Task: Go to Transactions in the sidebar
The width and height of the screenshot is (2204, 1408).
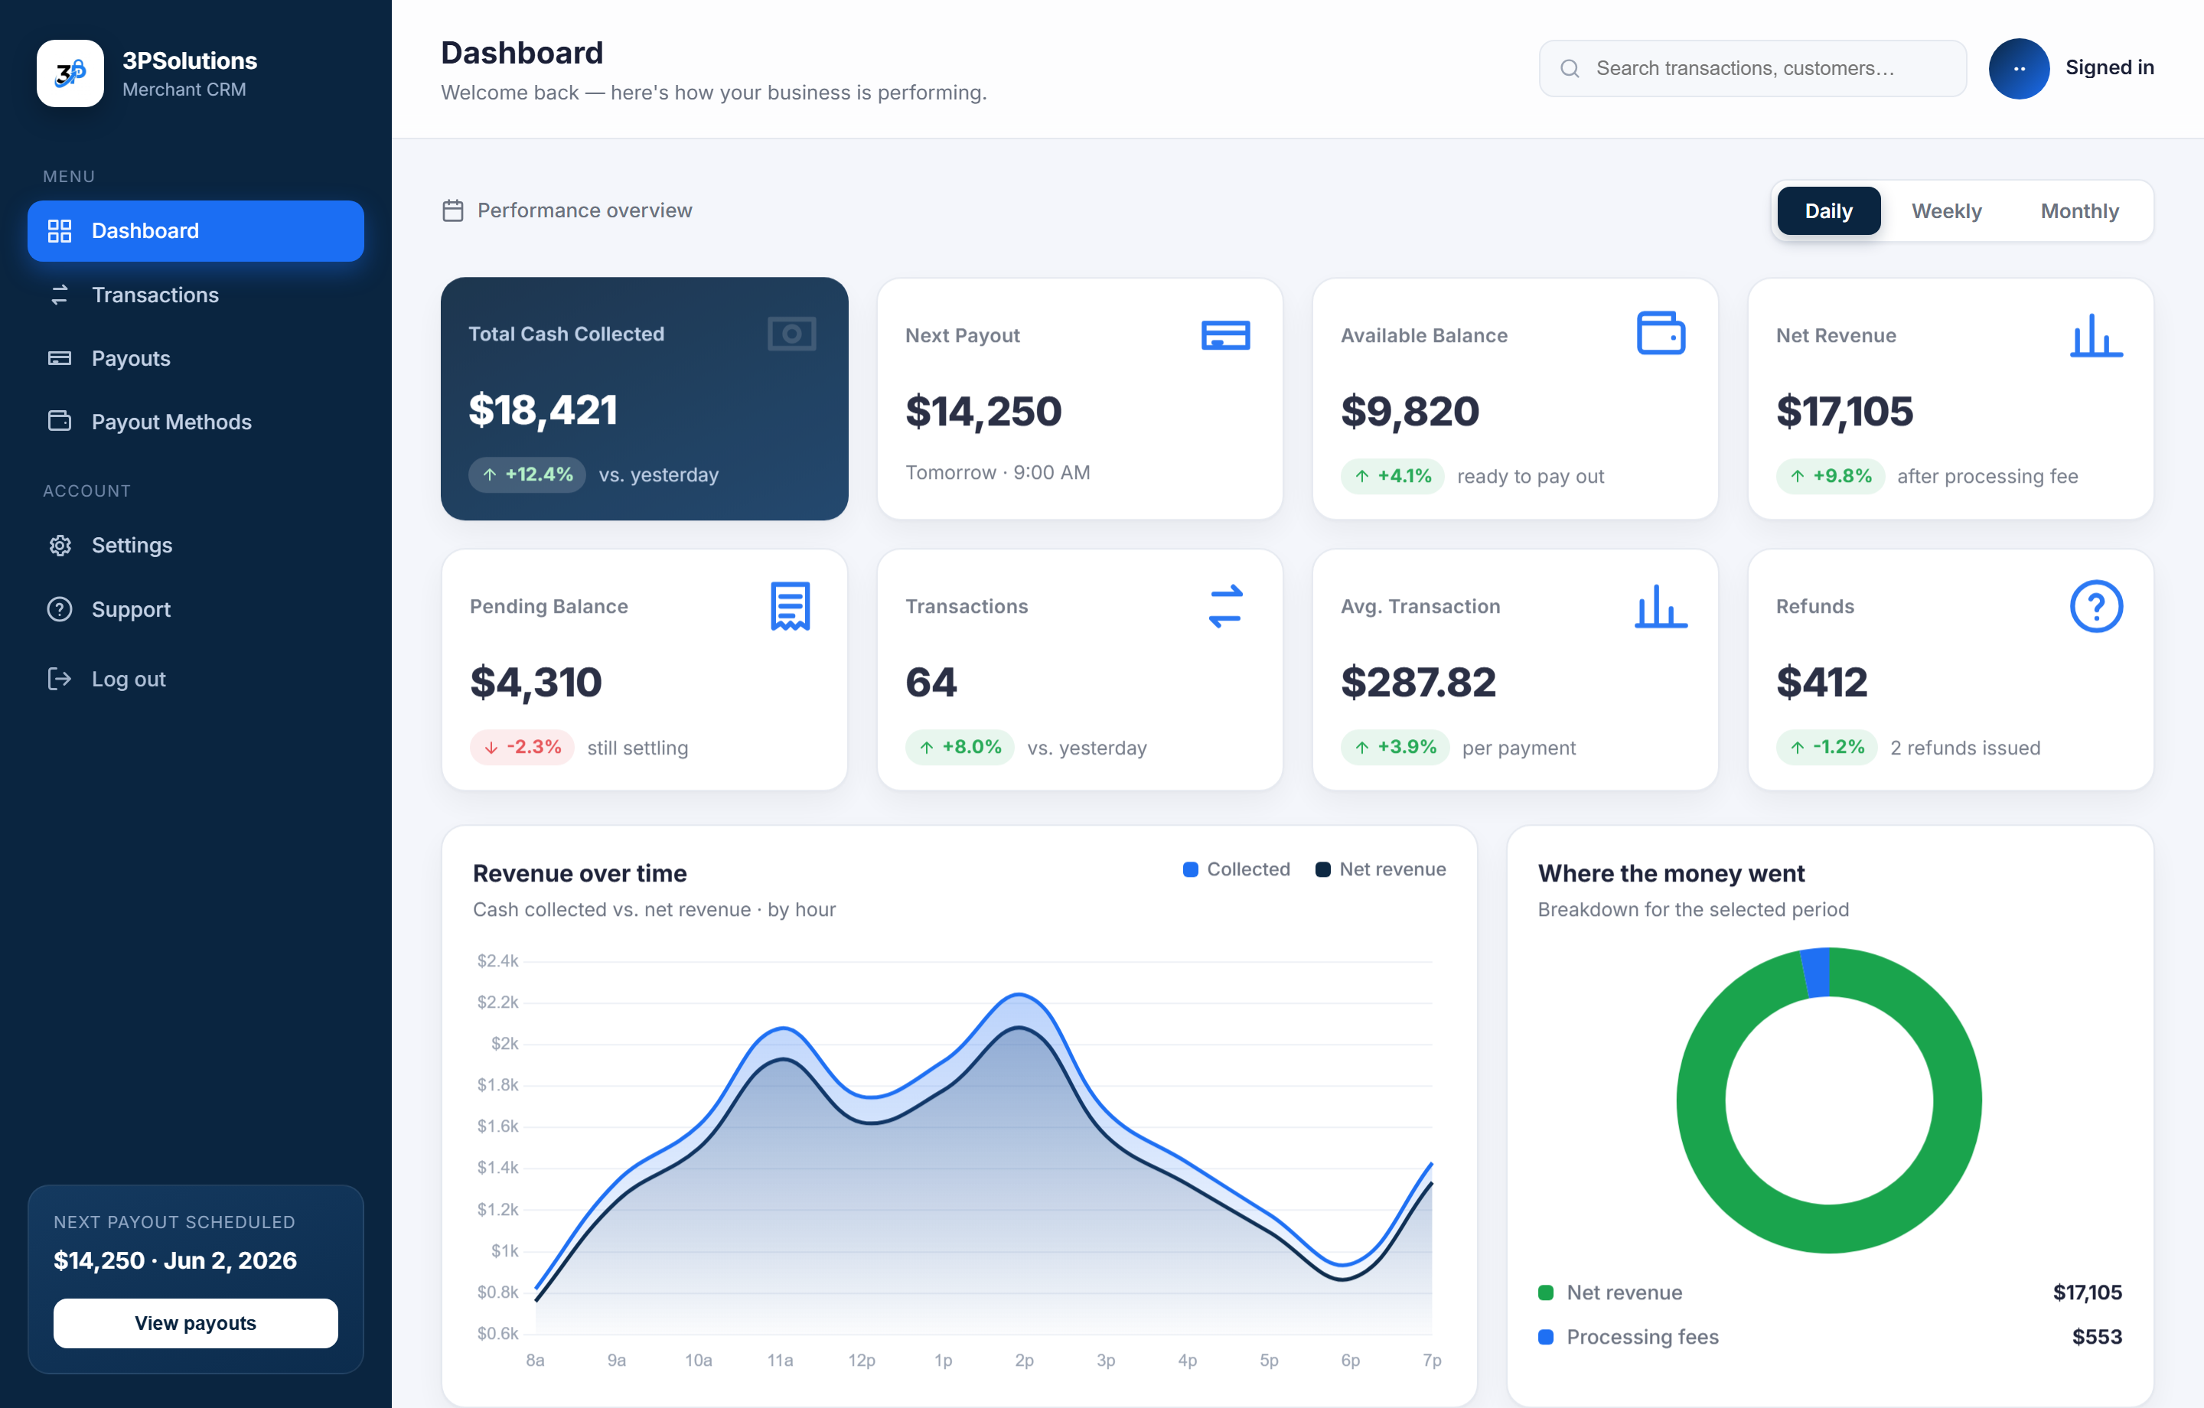Action: pos(196,295)
